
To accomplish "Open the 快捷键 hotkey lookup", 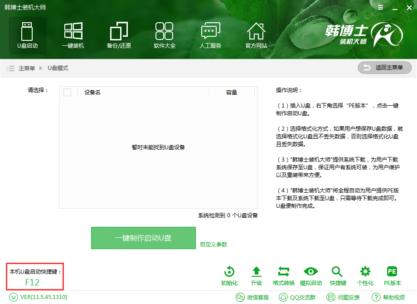I will (338, 276).
